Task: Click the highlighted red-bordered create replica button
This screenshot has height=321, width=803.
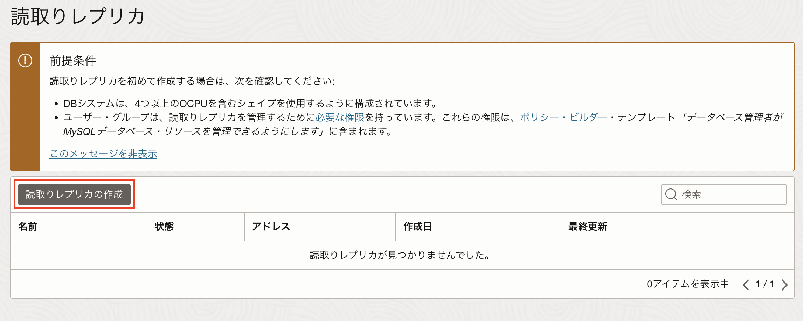Action: pyautogui.click(x=75, y=194)
